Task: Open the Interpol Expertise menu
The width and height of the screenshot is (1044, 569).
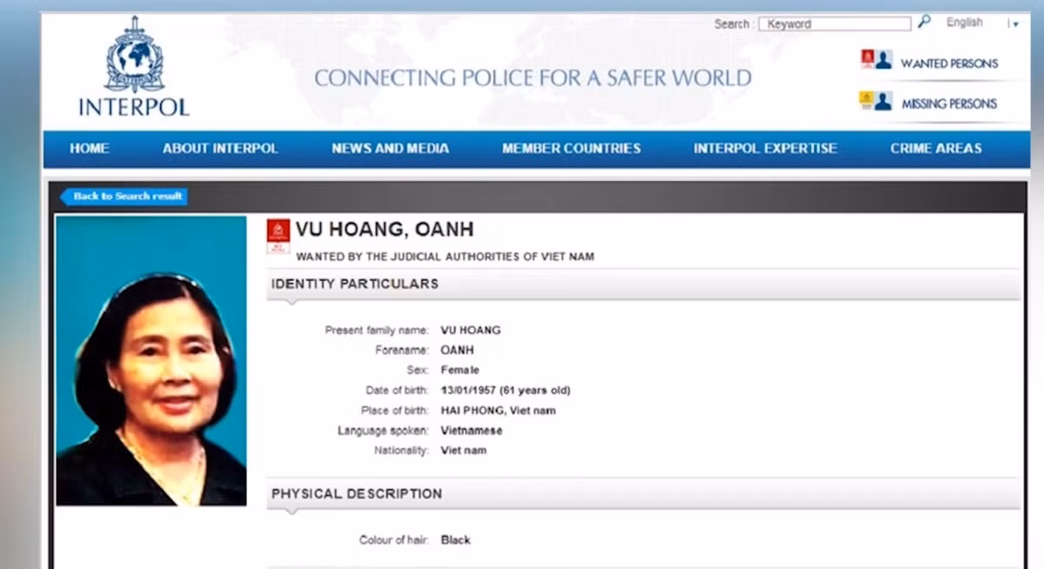Action: click(765, 149)
